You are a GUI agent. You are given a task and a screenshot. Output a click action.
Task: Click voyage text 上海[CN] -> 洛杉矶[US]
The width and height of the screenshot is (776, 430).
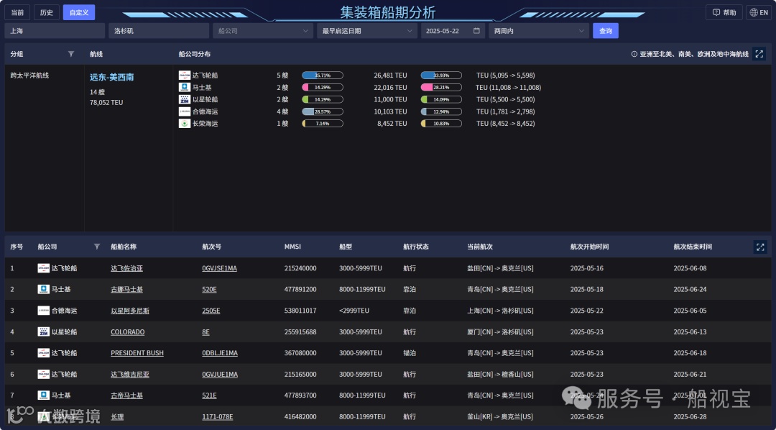500,311
